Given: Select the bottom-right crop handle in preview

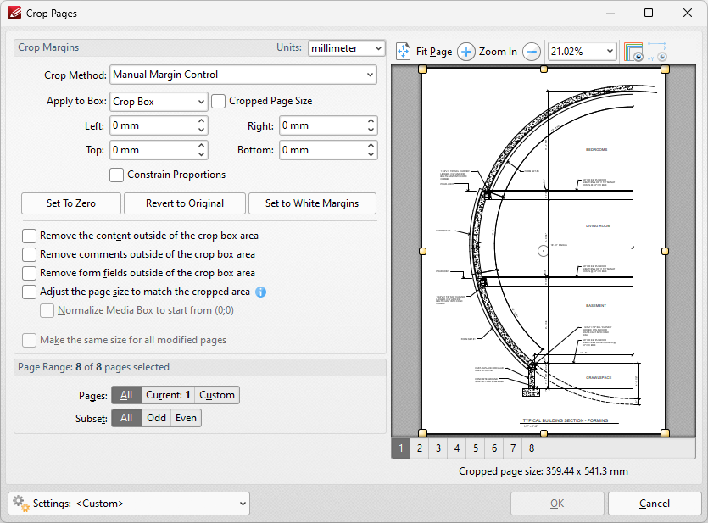Looking at the screenshot, I should [x=665, y=433].
